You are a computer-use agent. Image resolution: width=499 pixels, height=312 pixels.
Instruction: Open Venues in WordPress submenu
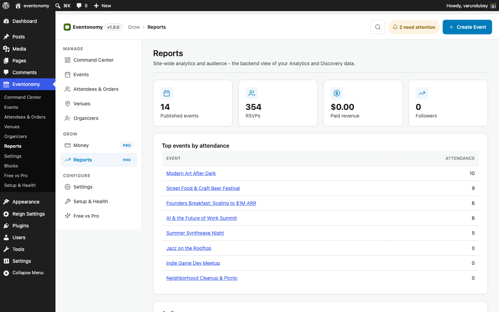point(12,127)
